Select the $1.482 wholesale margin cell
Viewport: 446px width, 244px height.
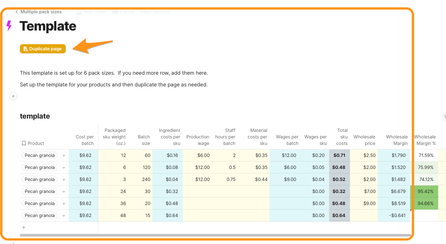394,179
